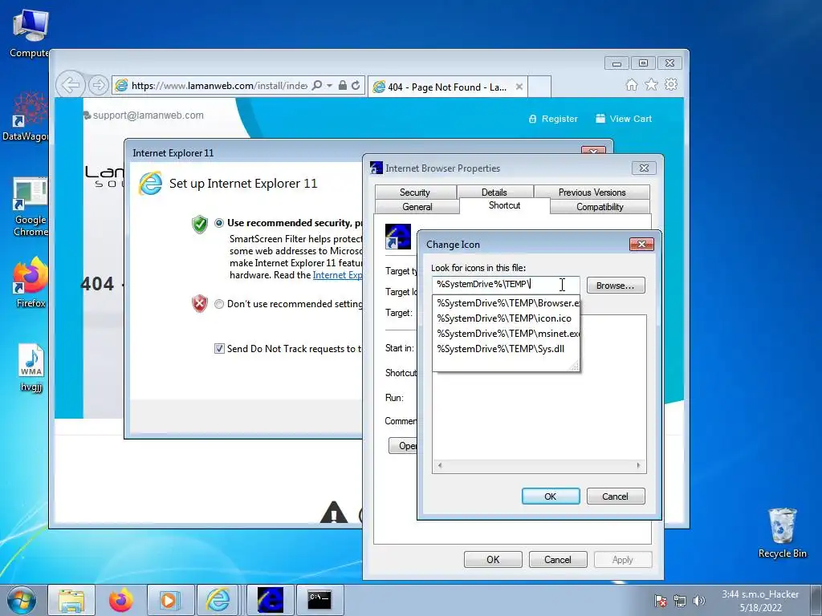Open the volume speaker tray icon
Screen dimensions: 822x616
(x=699, y=601)
